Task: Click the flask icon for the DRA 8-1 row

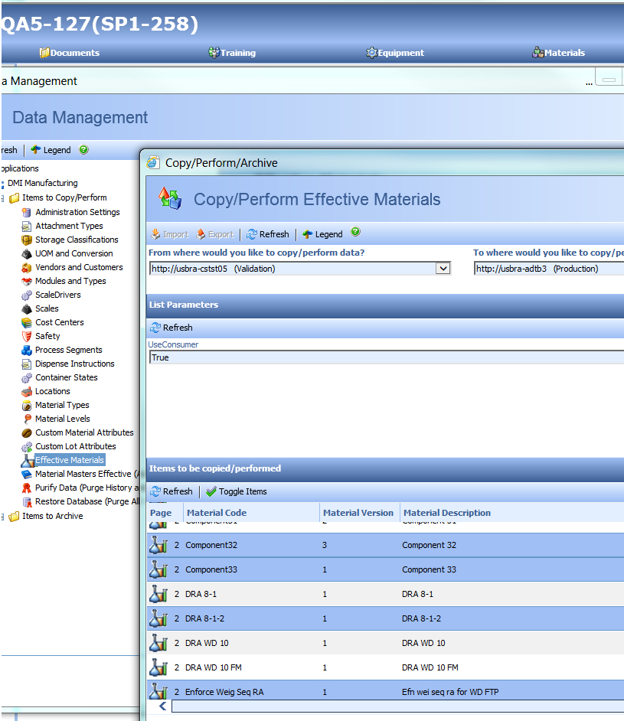Action: (x=158, y=594)
